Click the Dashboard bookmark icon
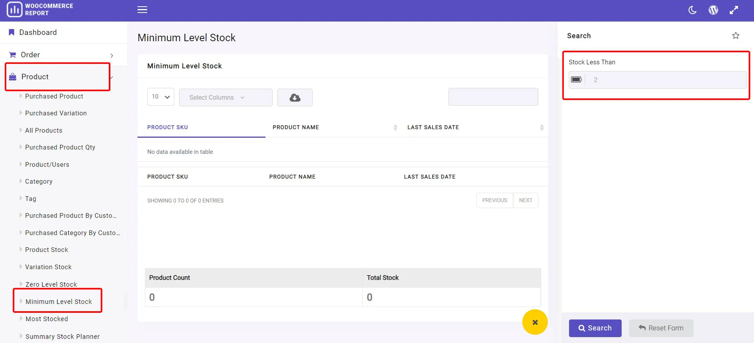 click(x=11, y=32)
